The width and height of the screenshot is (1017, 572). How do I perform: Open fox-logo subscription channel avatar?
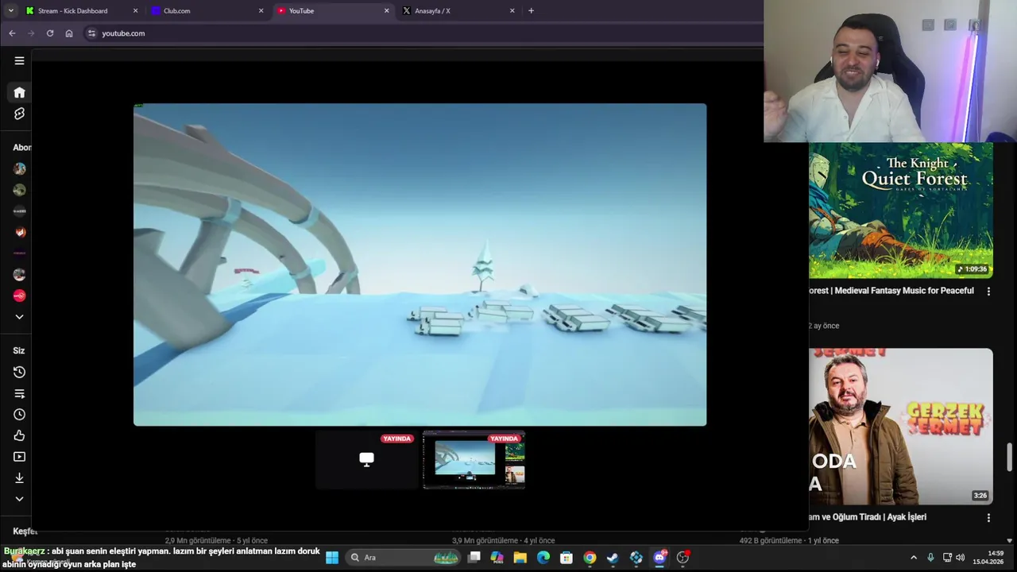click(19, 232)
